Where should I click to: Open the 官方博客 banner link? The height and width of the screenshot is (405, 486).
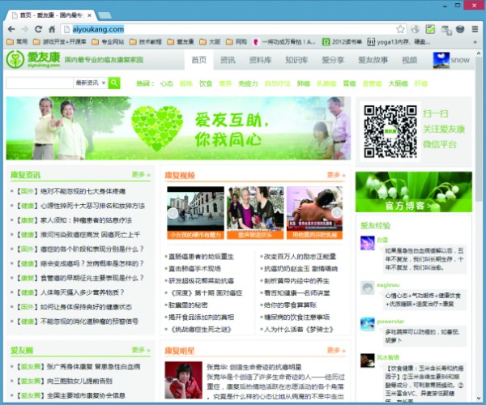pyautogui.click(x=413, y=191)
